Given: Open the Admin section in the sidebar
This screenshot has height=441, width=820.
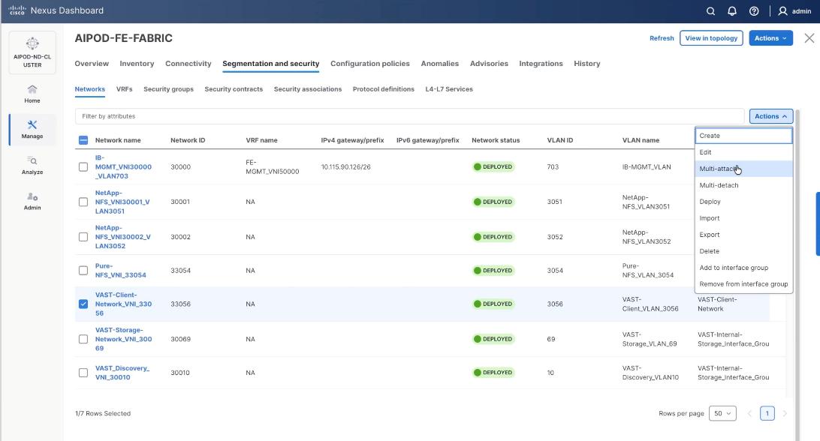Looking at the screenshot, I should click(x=32, y=199).
